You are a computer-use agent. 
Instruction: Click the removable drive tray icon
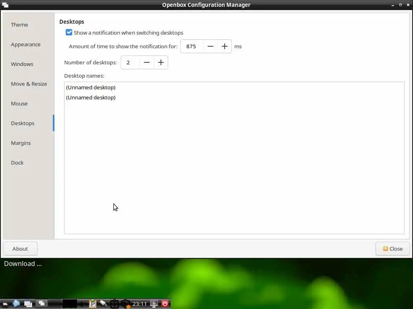click(103, 303)
